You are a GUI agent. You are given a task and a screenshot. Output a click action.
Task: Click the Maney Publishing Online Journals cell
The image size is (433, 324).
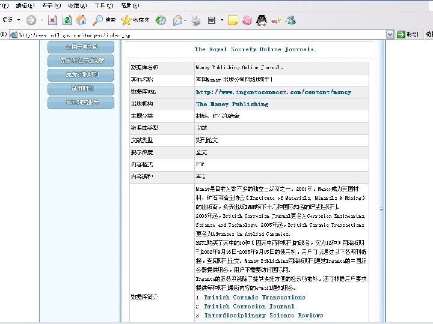pos(281,67)
